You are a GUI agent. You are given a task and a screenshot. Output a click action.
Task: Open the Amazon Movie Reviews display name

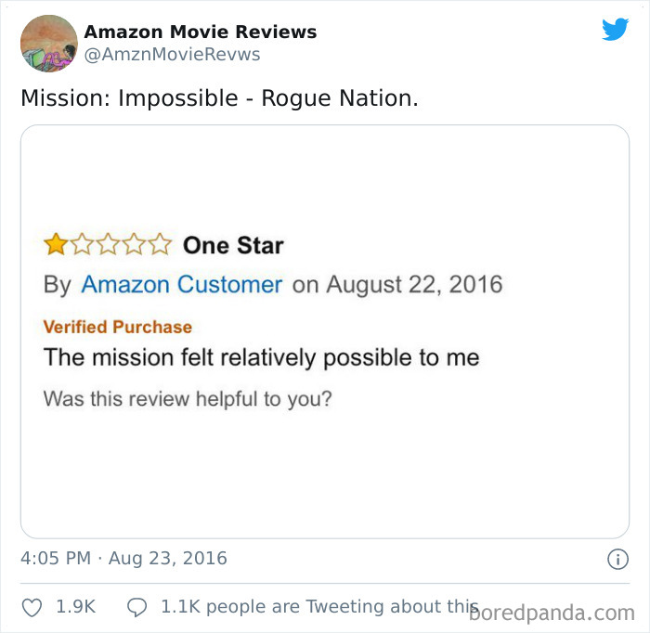pyautogui.click(x=201, y=32)
